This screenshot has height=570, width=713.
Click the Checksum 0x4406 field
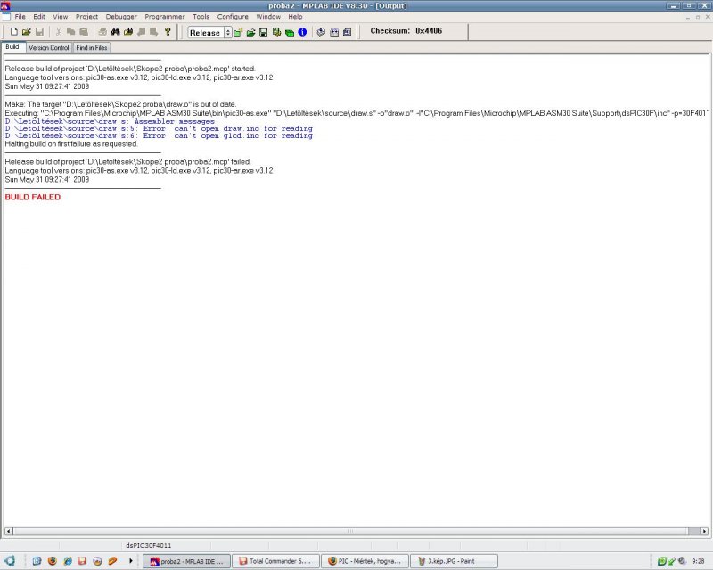click(406, 31)
